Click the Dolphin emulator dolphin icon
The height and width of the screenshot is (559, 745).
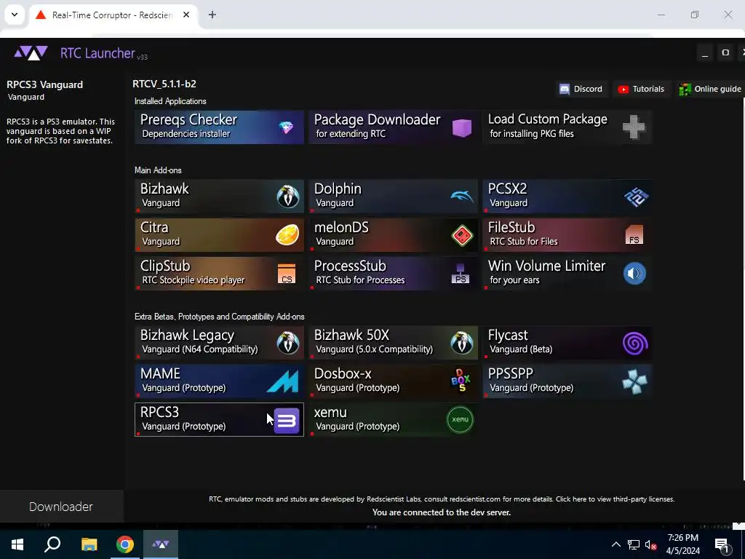(462, 197)
